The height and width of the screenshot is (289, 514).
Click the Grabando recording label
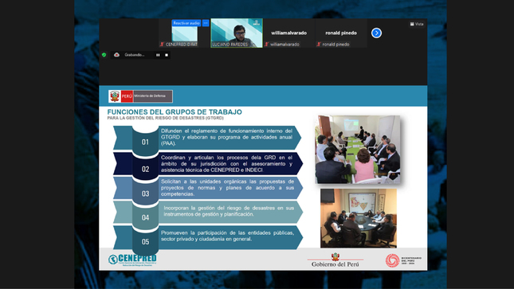135,55
